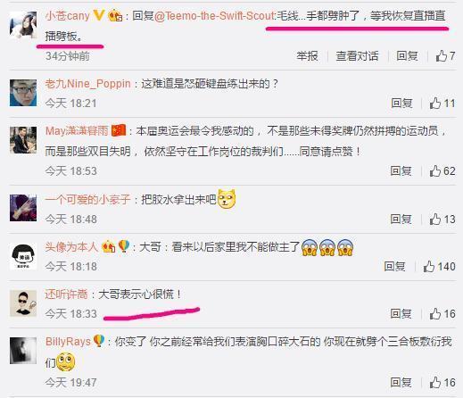This screenshot has height=398, width=463.
Task: Like the 把胶水拿出来吧 comment
Action: 442,220
